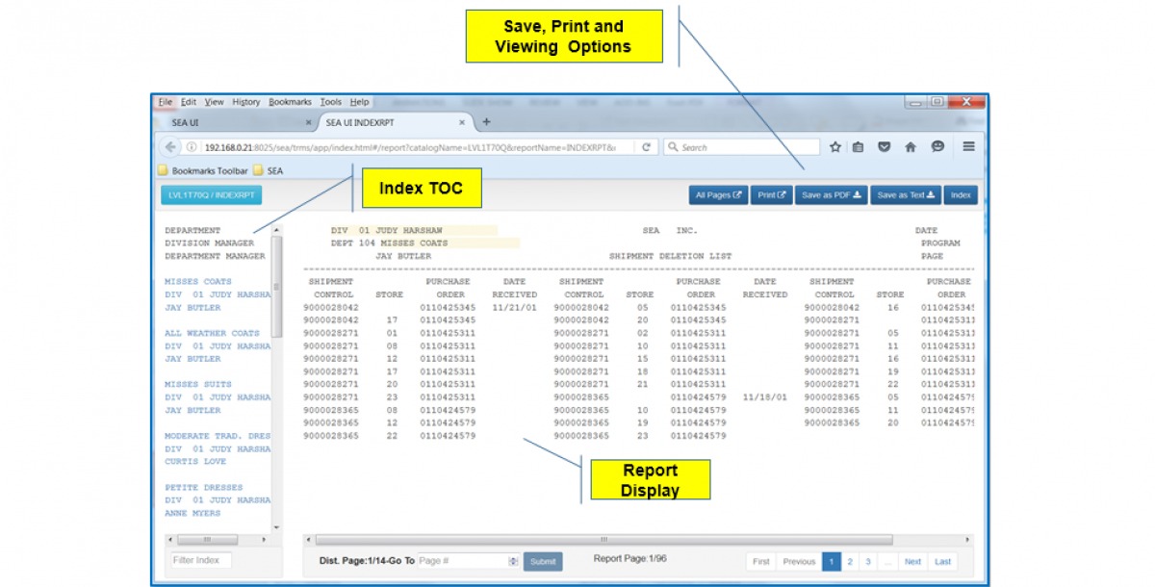Expand hidden page numbers with the ellipsis
The image size is (1155, 587).
[888, 561]
